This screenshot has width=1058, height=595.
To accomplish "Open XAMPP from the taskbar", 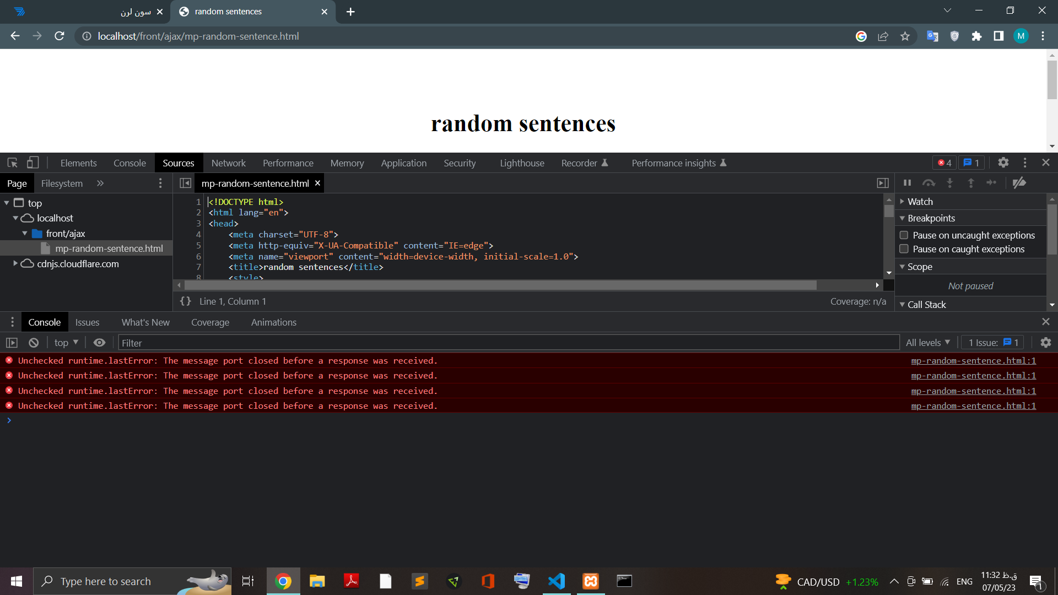I will click(591, 581).
